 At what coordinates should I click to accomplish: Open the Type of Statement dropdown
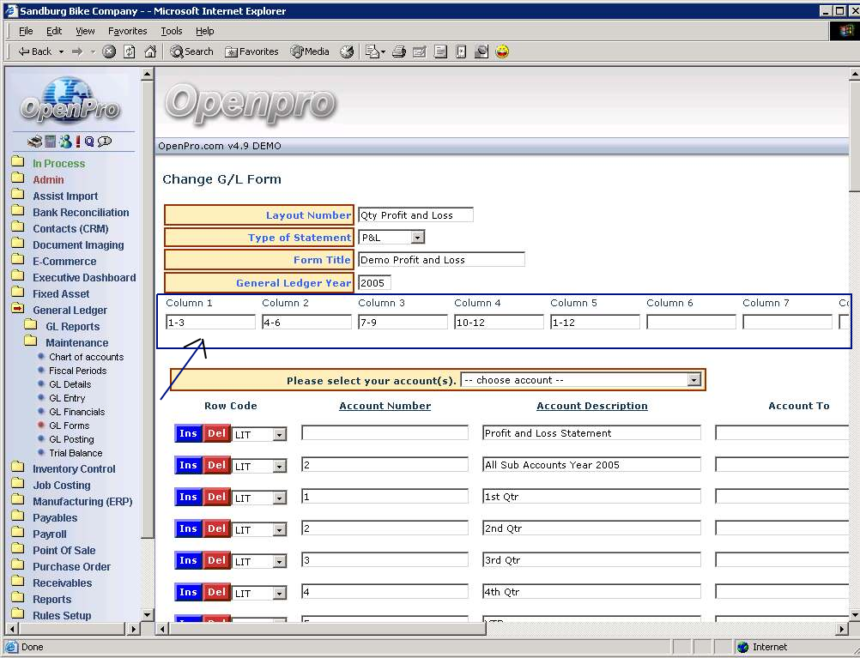(x=417, y=238)
